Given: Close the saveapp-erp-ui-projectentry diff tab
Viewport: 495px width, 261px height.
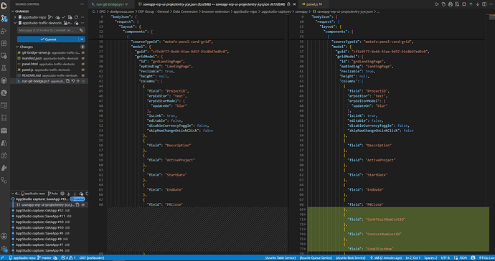Looking at the screenshot, I should point(295,4).
